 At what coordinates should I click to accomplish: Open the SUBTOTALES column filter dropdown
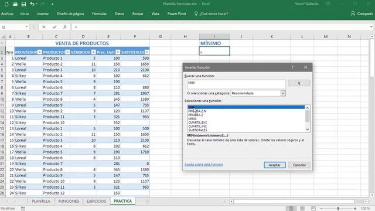coord(147,52)
